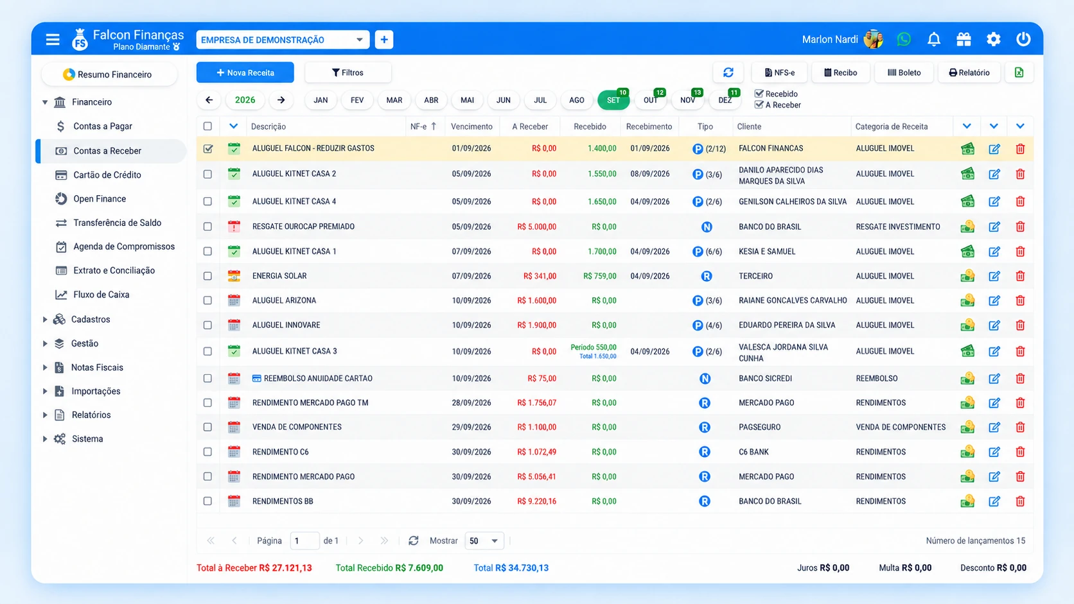Refresh the list with the sync icon
Viewport: 1074px width, 604px height.
click(728, 73)
